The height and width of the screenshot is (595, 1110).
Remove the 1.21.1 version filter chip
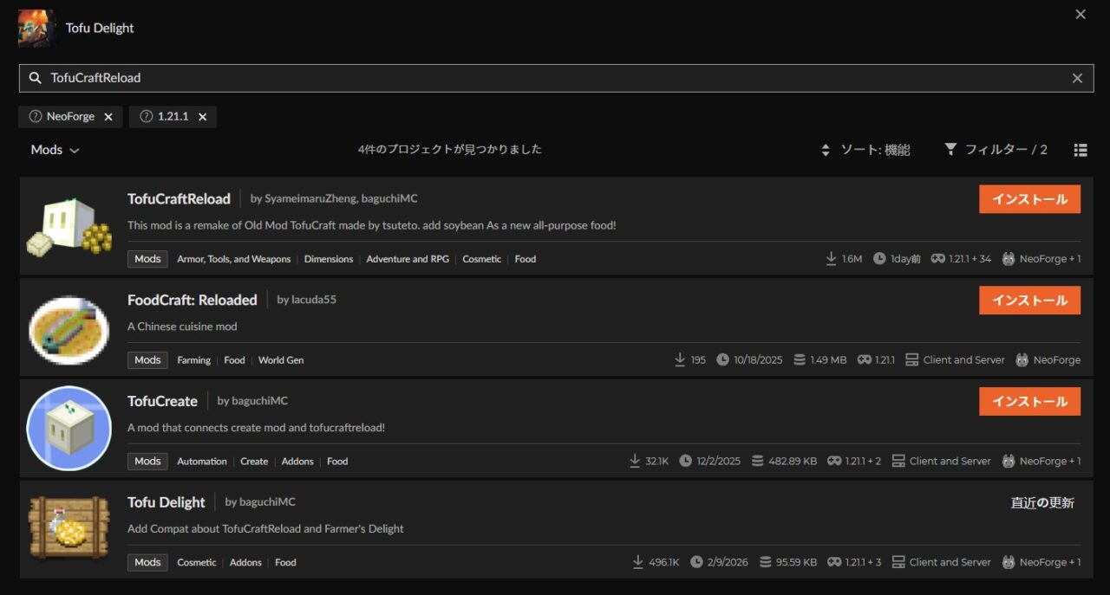202,117
